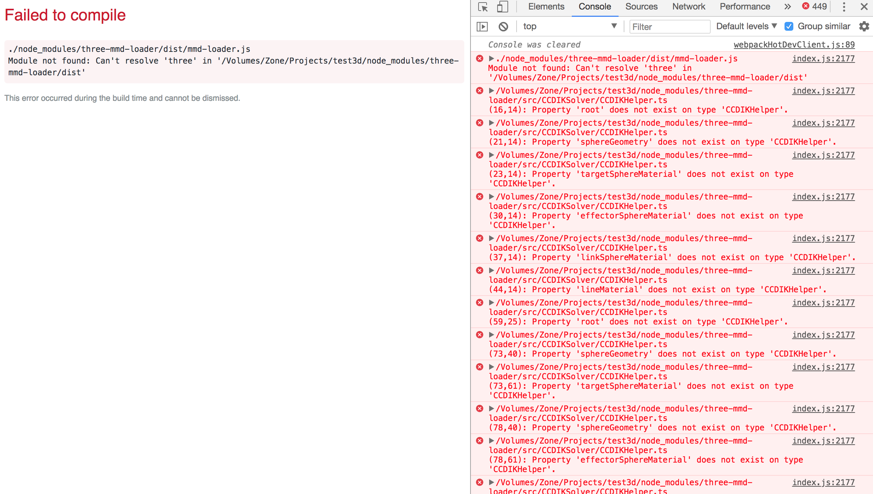Viewport: 873px width, 494px height.
Task: Type in the console Filter field
Action: (670, 26)
